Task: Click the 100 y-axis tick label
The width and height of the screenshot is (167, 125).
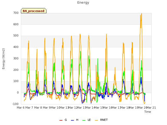Action: tap(16, 81)
